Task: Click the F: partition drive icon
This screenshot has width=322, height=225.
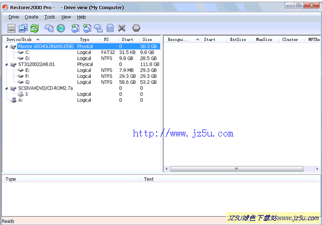Action: [x=21, y=76]
